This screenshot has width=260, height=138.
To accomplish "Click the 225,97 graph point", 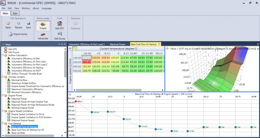I will [x=124, y=119].
